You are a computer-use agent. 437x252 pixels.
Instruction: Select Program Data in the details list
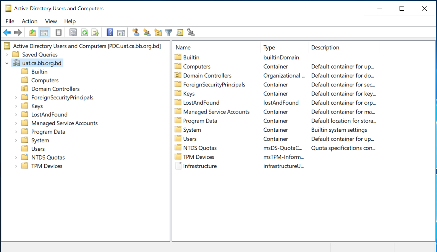[200, 121]
